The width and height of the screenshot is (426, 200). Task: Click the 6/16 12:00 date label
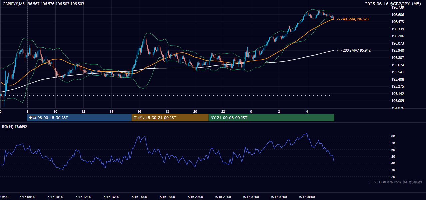(83, 197)
